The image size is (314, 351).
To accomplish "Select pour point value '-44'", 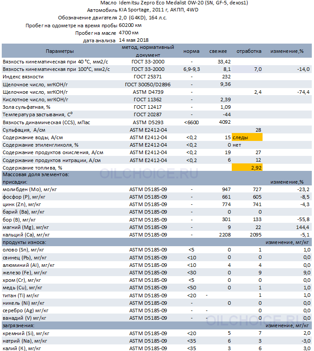I will 226,115.
